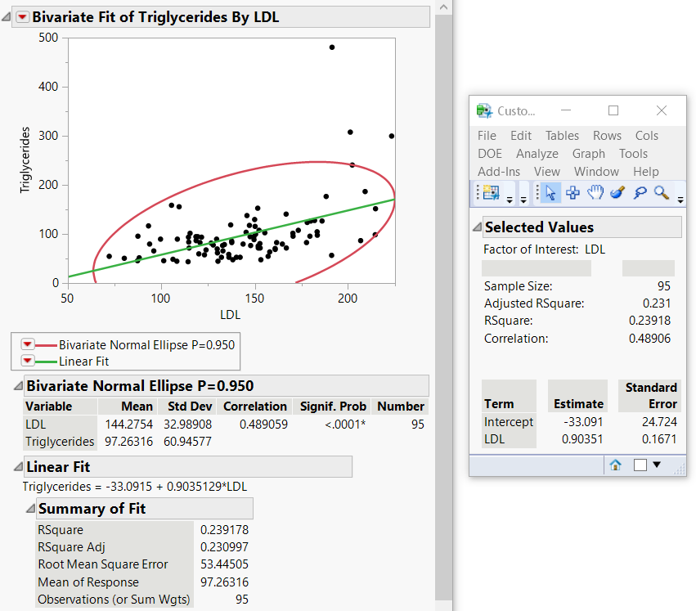
Task: Open the Analyze menu
Action: pyautogui.click(x=537, y=153)
